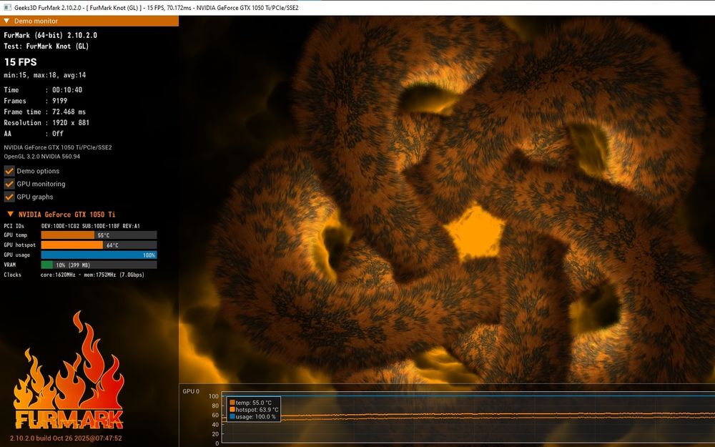Collapse the NVIDIA GeForce GTX 1050 Ti section
The image size is (715, 447).
(x=10, y=215)
